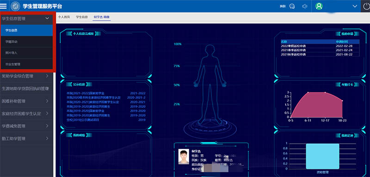Click the student ID photo thumbnail
Image resolution: width=370 pixels, height=177 pixels.
click(x=183, y=156)
